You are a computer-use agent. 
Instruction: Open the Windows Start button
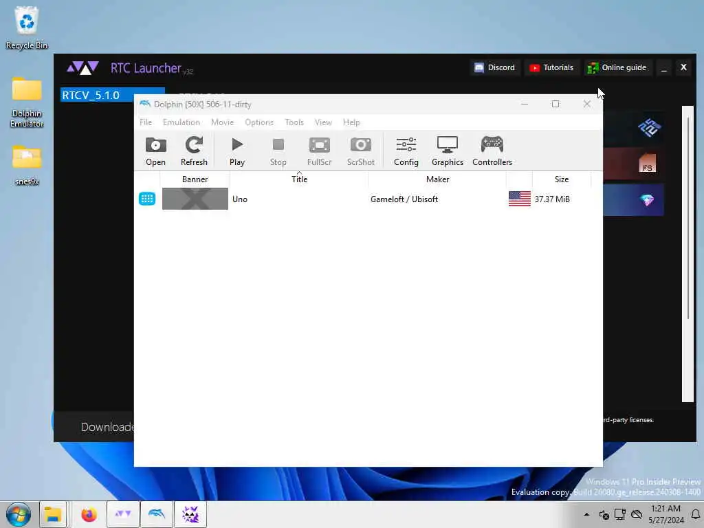[x=19, y=514]
